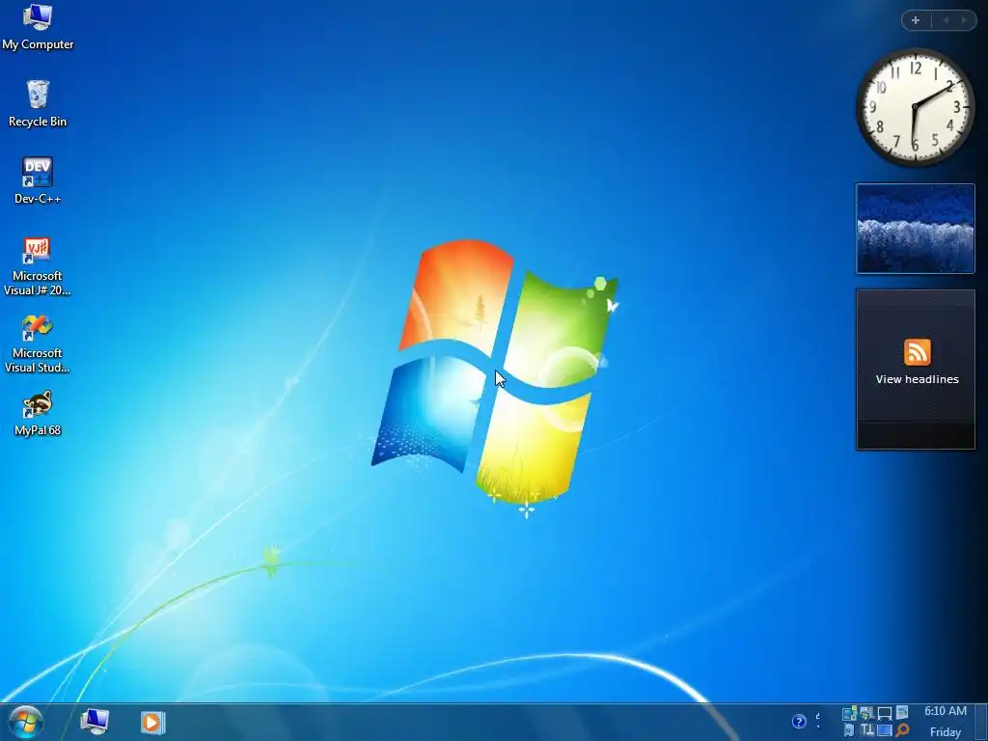Launch the media player from the taskbar
Screen dimensions: 988x741
coord(153,722)
